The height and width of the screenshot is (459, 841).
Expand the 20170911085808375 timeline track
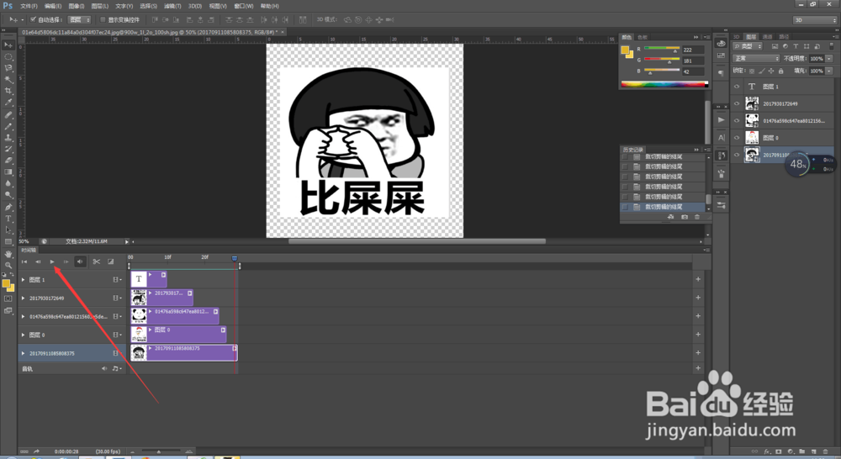(x=23, y=353)
